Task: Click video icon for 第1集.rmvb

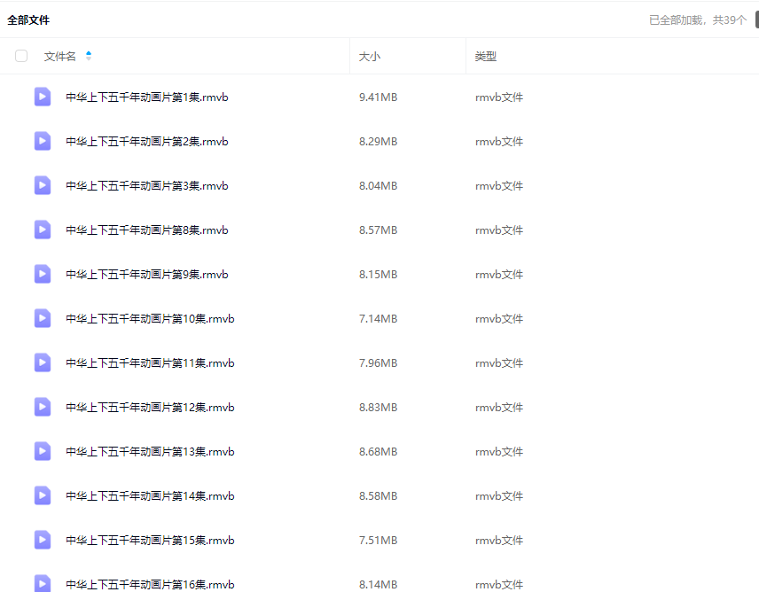Action: (x=43, y=97)
